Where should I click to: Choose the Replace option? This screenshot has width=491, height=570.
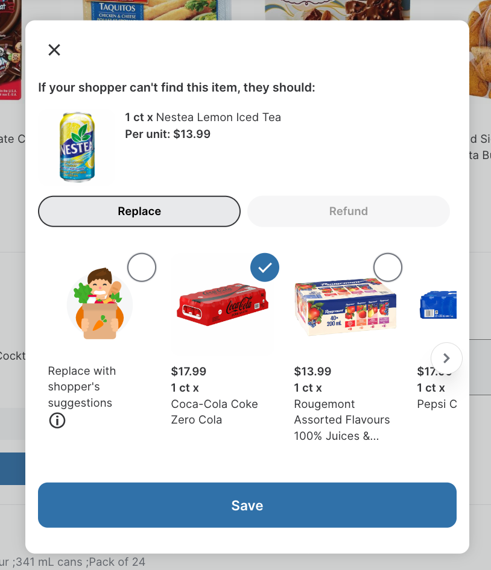click(139, 211)
